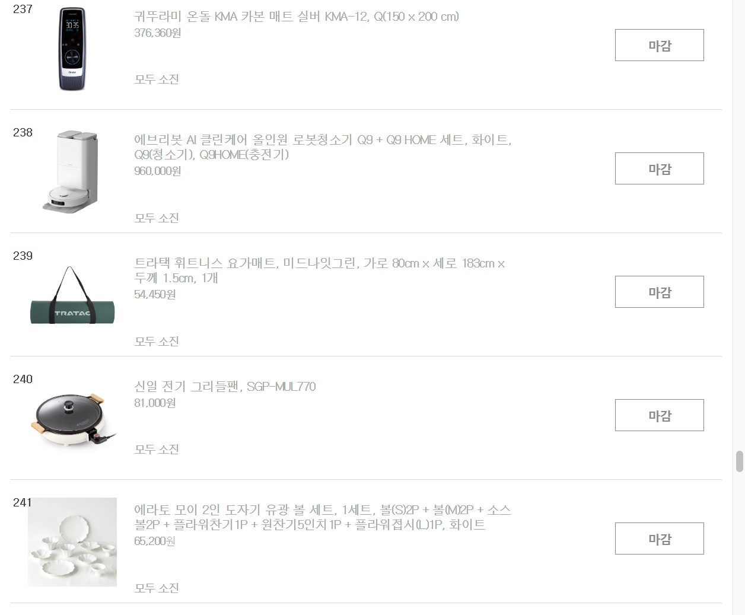Click the 81,000원 price of griddle pan
Image resolution: width=745 pixels, height=615 pixels.
pos(155,403)
